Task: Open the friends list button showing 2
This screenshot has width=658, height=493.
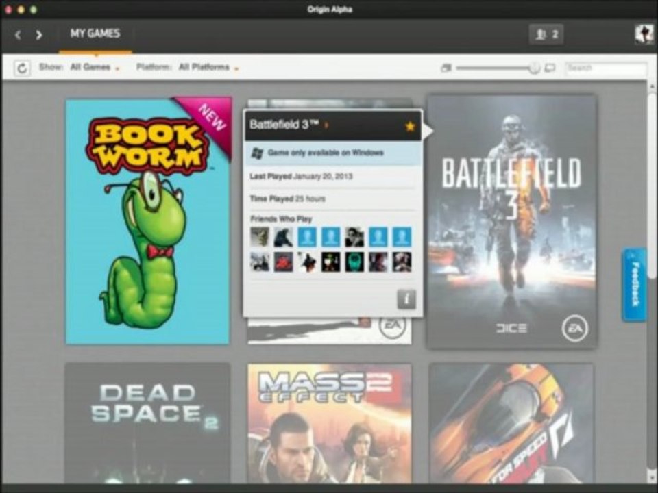Action: [x=546, y=34]
